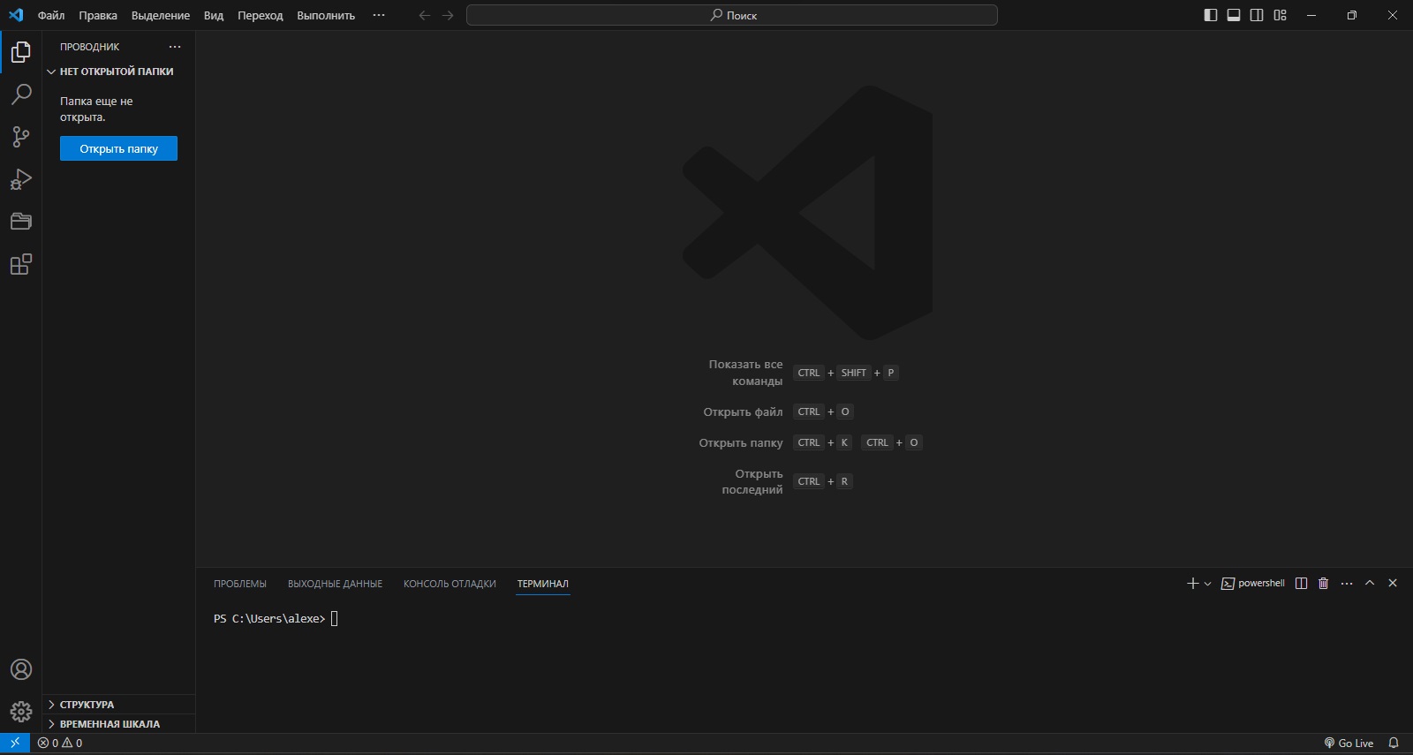Switch to ПРОБЛЕМЫ tab
1413x755 pixels.
pyautogui.click(x=240, y=584)
